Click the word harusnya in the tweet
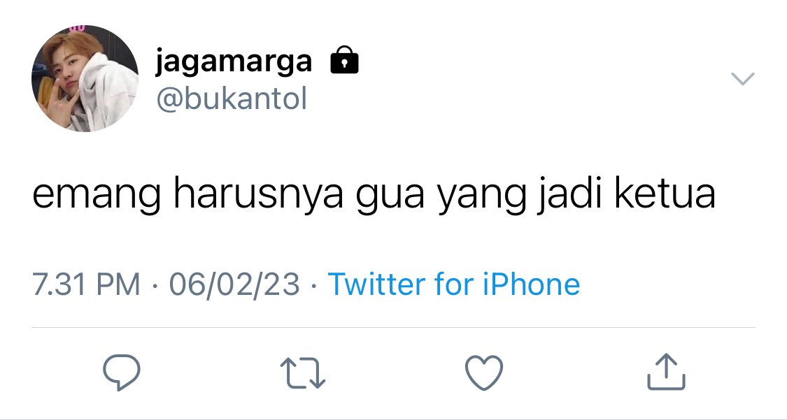787x420 pixels. pos(258,194)
